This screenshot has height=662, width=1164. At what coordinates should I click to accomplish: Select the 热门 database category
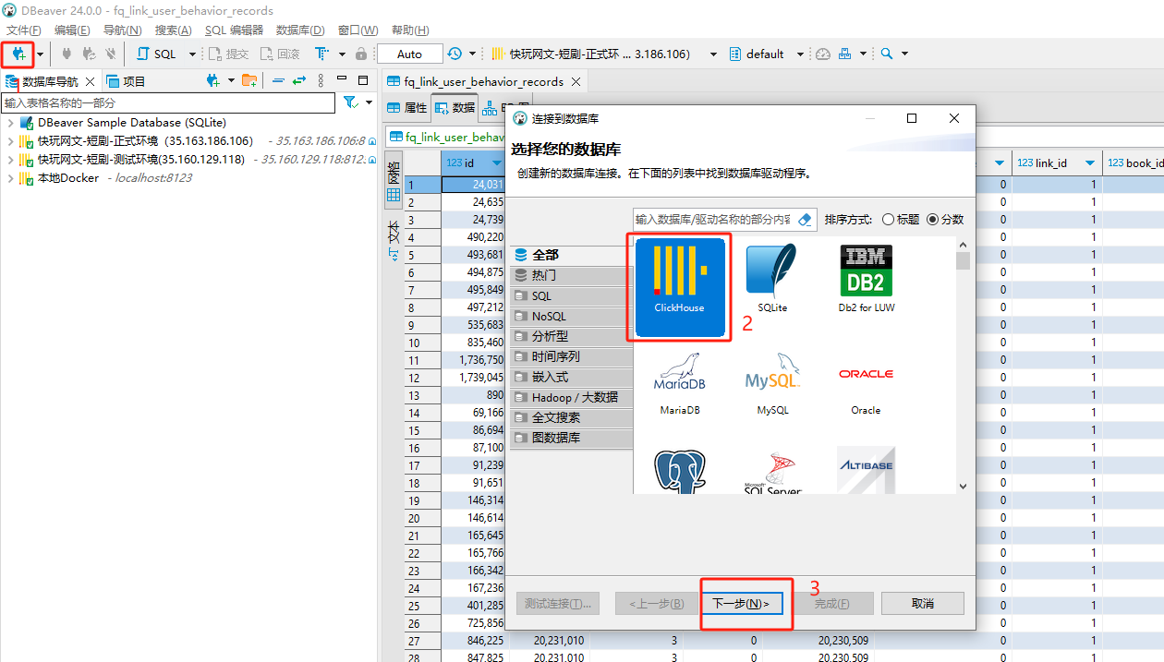571,275
